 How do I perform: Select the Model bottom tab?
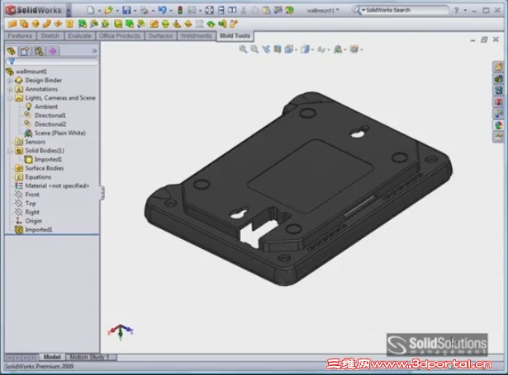pyautogui.click(x=52, y=357)
